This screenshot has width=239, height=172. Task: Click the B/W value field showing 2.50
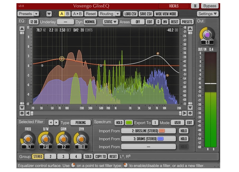pyautogui.click(x=46, y=147)
